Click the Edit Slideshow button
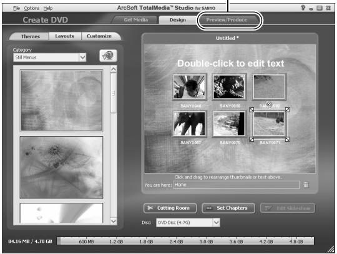This screenshot has width=337, height=254. pyautogui.click(x=288, y=208)
